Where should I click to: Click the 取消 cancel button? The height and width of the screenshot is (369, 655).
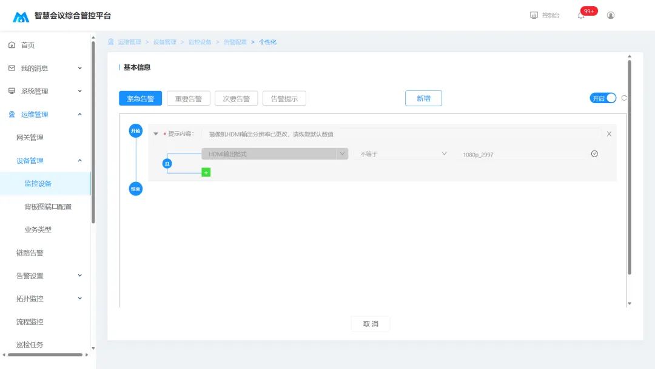(x=371, y=324)
